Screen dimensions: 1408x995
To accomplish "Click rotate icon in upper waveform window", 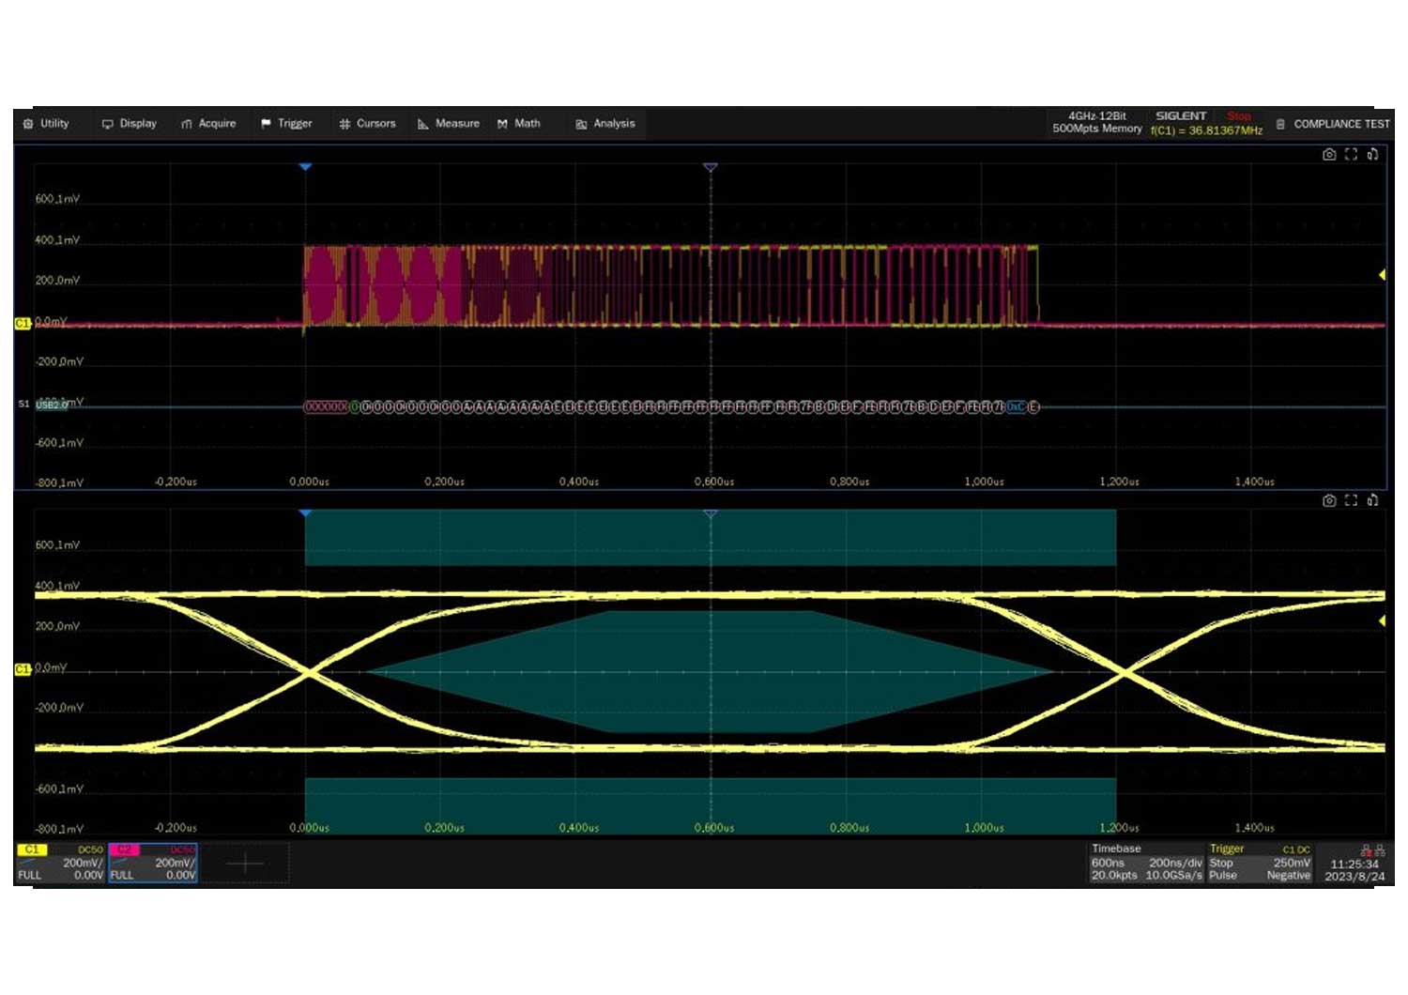I will 1372,155.
